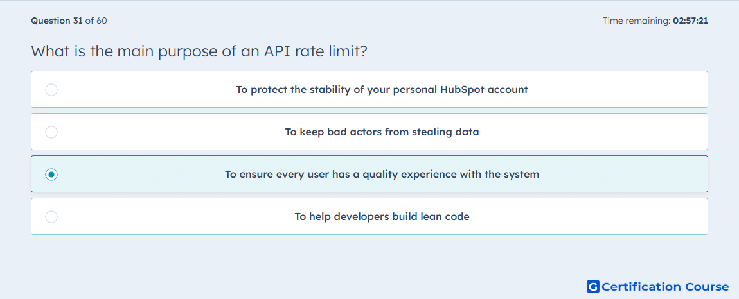
Task: Choose answer text 'To help developers build lean code'
Action: 382,217
